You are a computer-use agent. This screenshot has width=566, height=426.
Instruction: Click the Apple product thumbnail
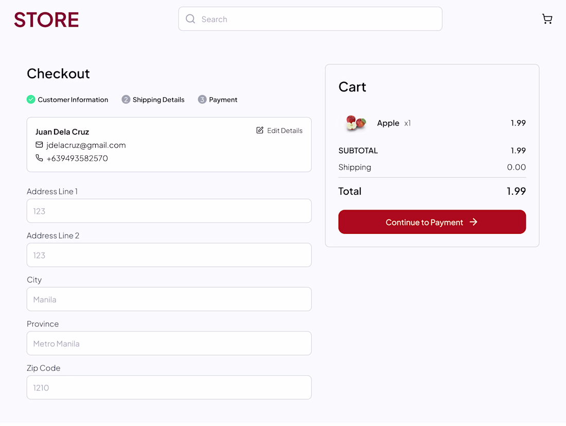(356, 123)
